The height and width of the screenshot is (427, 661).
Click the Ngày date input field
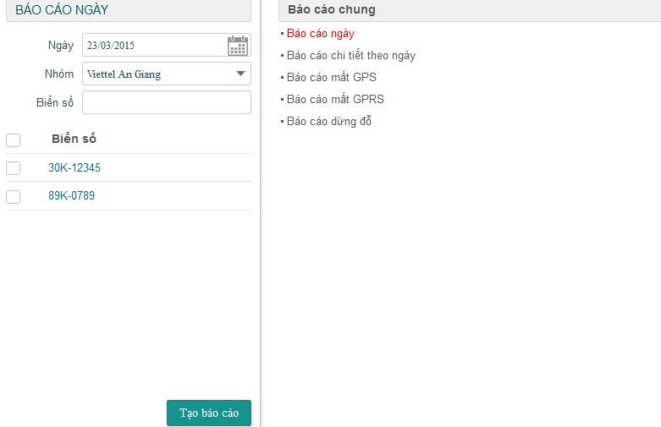click(x=154, y=46)
